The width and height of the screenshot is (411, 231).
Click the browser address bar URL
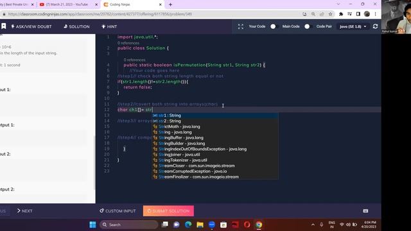click(100, 14)
